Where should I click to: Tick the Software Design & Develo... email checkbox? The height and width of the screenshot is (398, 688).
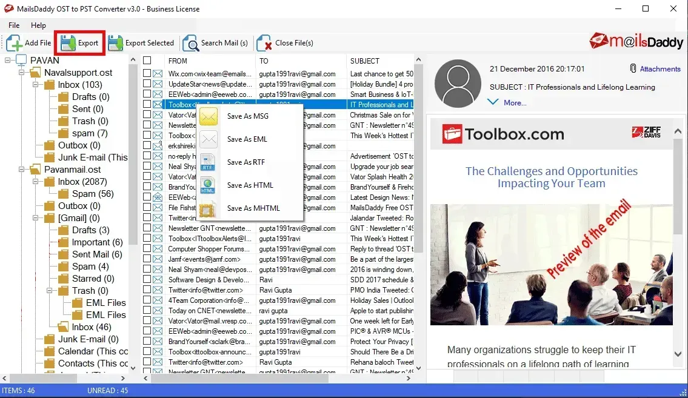pyautogui.click(x=147, y=280)
